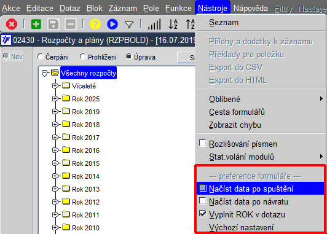The height and width of the screenshot is (234, 327).
Task: Click the folder icon next to Rok 2016
Action: [x=66, y=150]
